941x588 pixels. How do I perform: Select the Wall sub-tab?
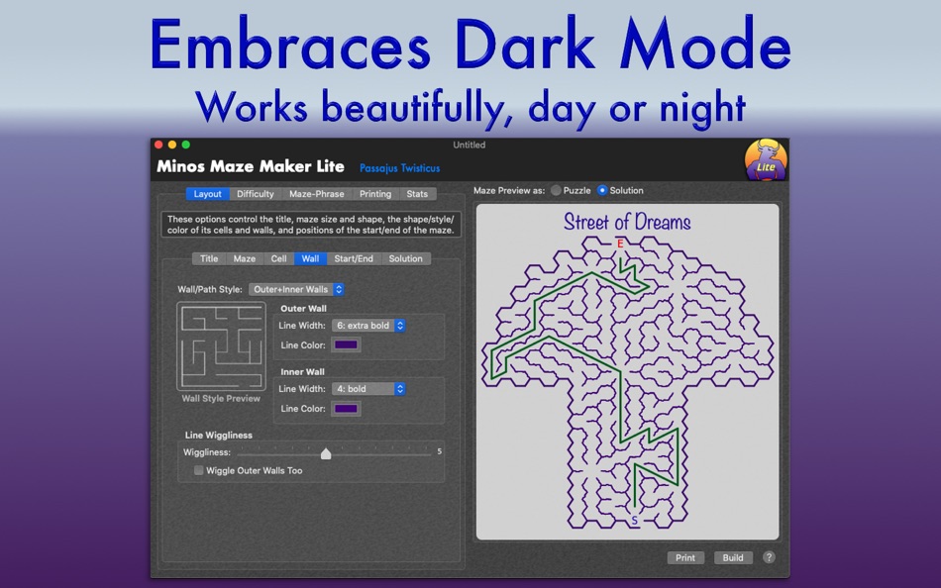click(x=310, y=258)
